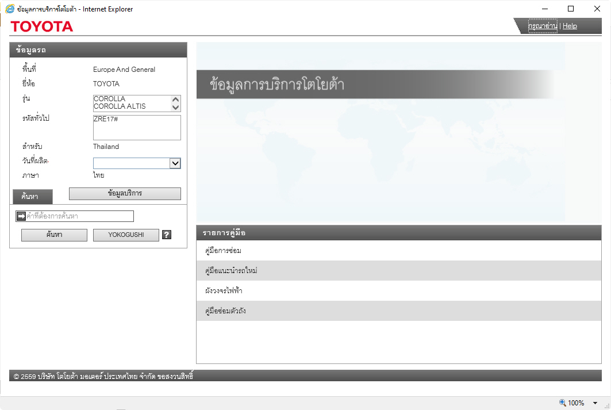
Task: Click the ข้อมูลบริการ button
Action: [125, 193]
